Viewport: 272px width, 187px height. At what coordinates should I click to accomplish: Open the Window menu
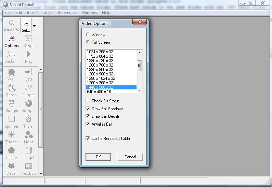[x=90, y=13]
